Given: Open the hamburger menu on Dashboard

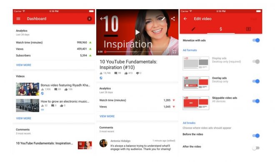Looking at the screenshot, I should coord(18,19).
